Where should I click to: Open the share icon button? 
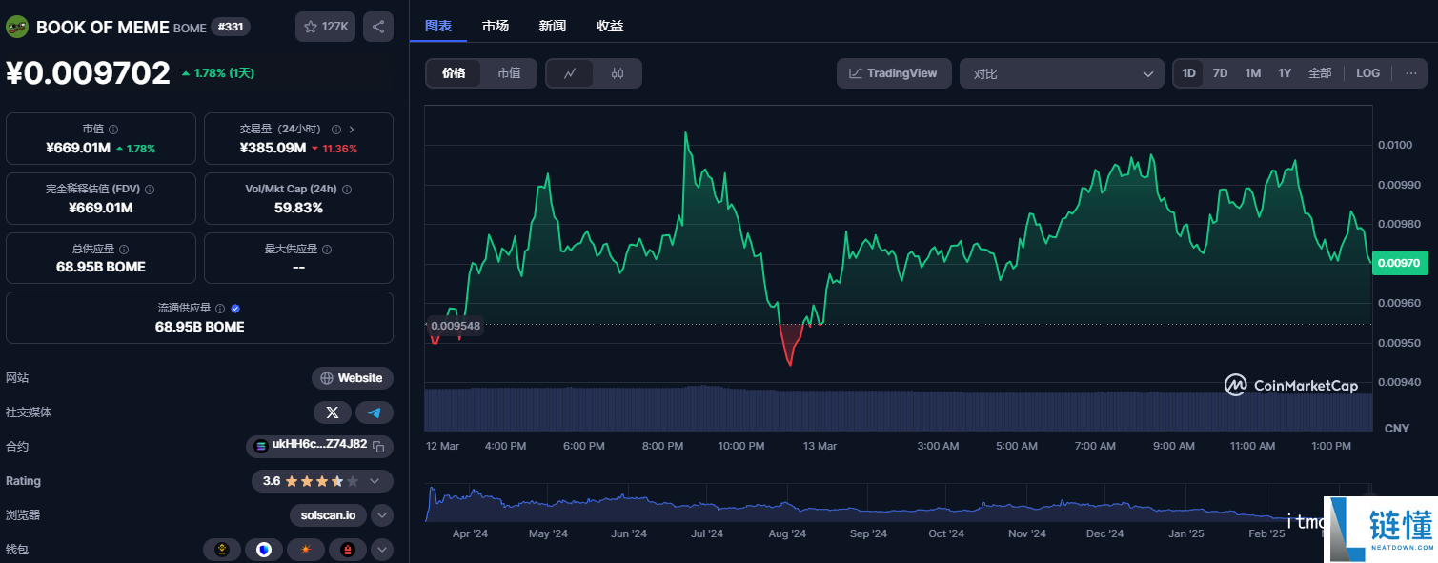378,27
